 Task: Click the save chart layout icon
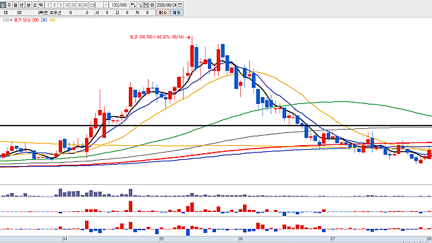[x=146, y=5]
